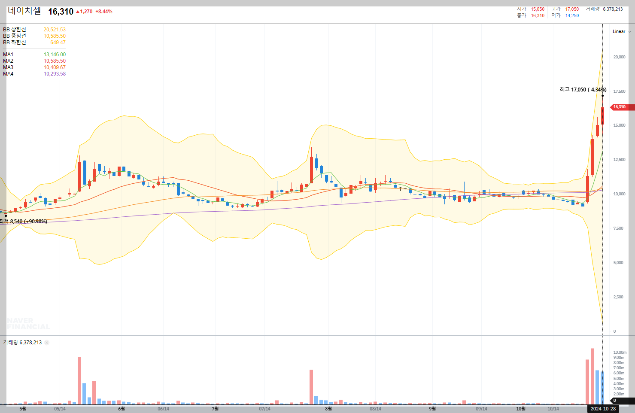This screenshot has height=413, width=635.
Task: Click the 2024-10-28 date tag on time axis
Action: 603,409
